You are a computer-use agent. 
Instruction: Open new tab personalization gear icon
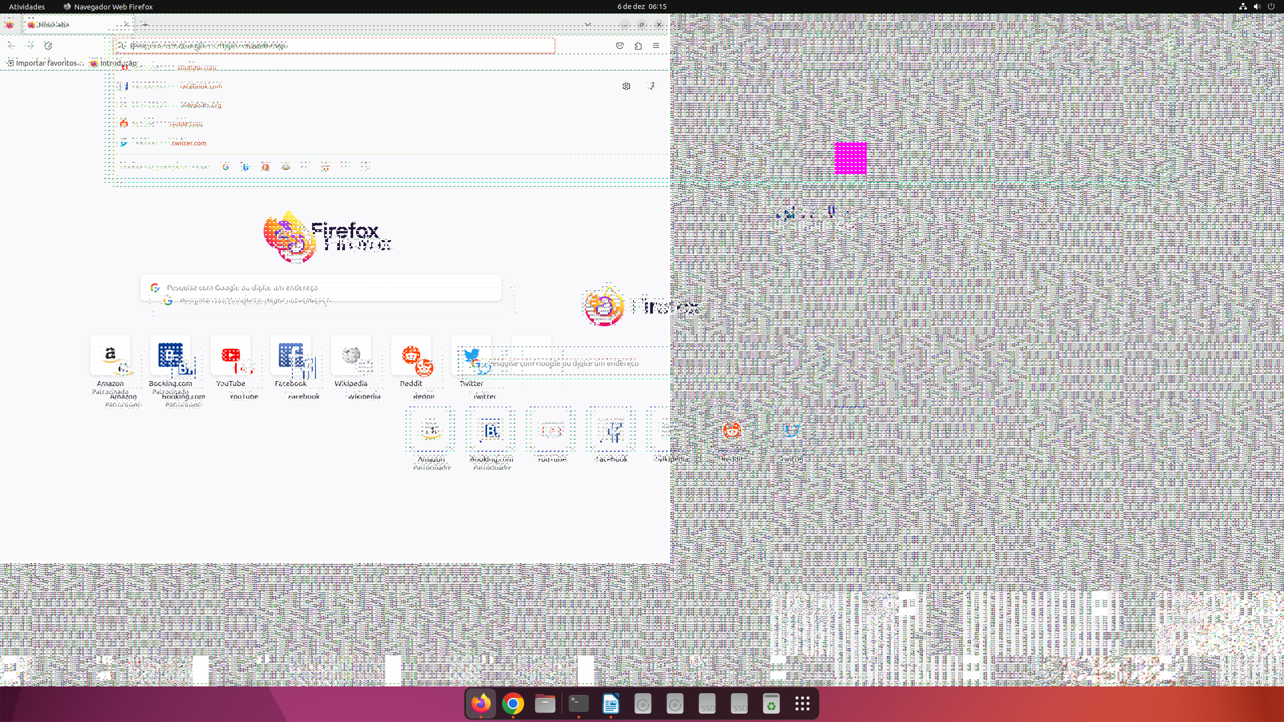point(626,86)
